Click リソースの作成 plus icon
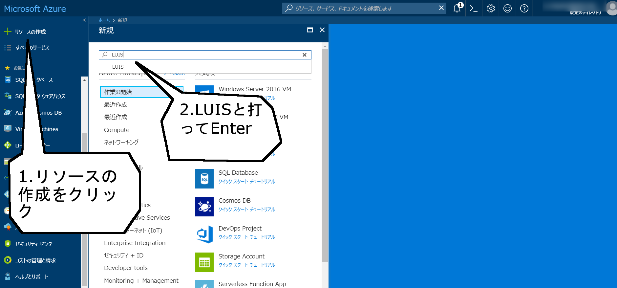The width and height of the screenshot is (617, 288). (x=8, y=32)
